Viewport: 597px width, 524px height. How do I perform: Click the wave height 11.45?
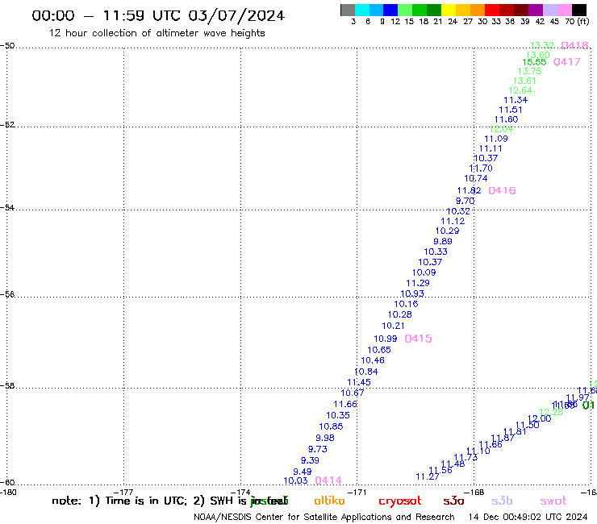[x=359, y=382]
